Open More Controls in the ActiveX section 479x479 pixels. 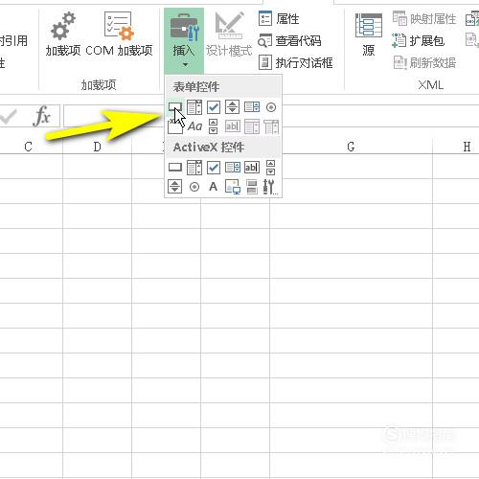270,187
